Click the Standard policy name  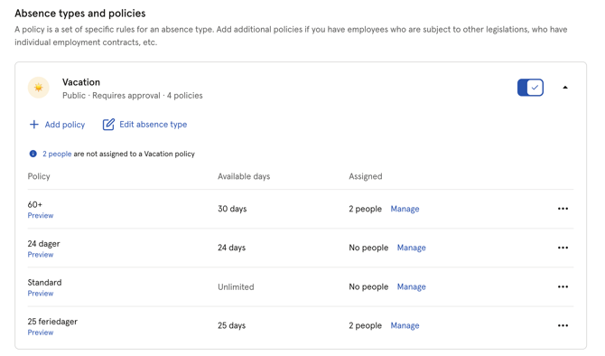44,283
